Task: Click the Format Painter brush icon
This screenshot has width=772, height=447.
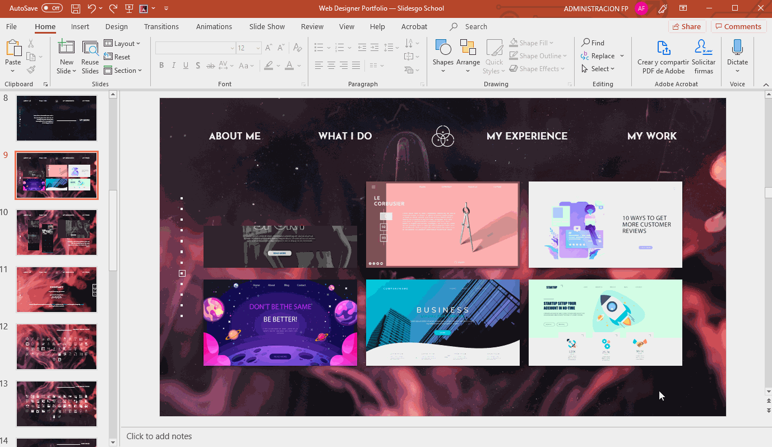Action: [x=31, y=69]
